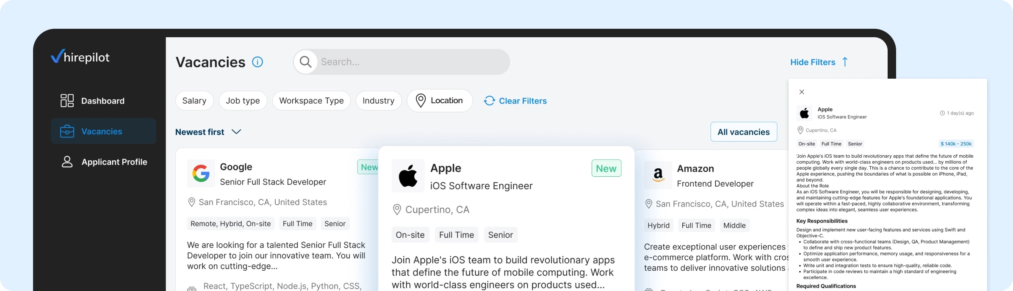Viewport: 1013px width, 291px height.
Task: Click the Amazon company logo
Action: pos(658,175)
